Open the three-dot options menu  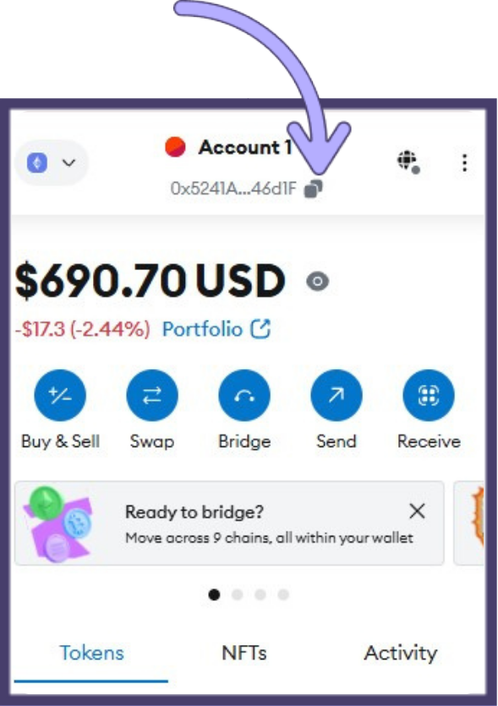click(465, 163)
